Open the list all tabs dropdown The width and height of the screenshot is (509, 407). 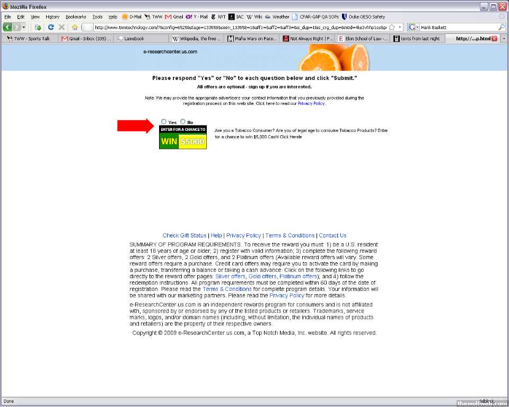coord(504,39)
